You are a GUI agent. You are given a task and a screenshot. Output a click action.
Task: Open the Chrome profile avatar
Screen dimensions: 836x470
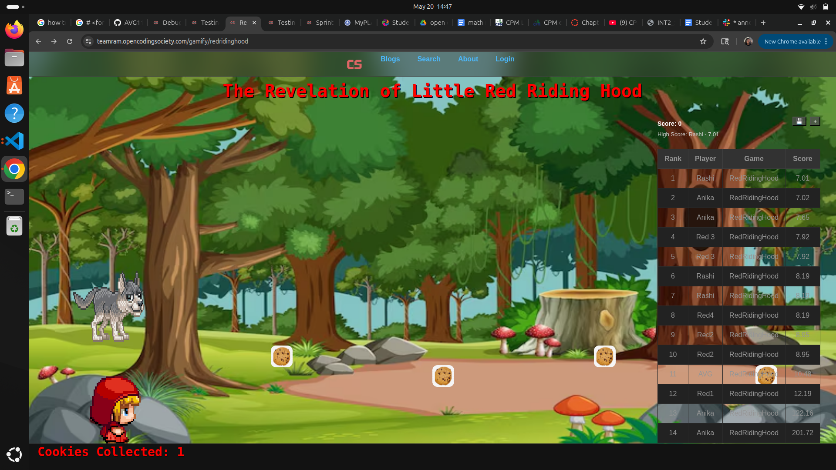point(748,41)
